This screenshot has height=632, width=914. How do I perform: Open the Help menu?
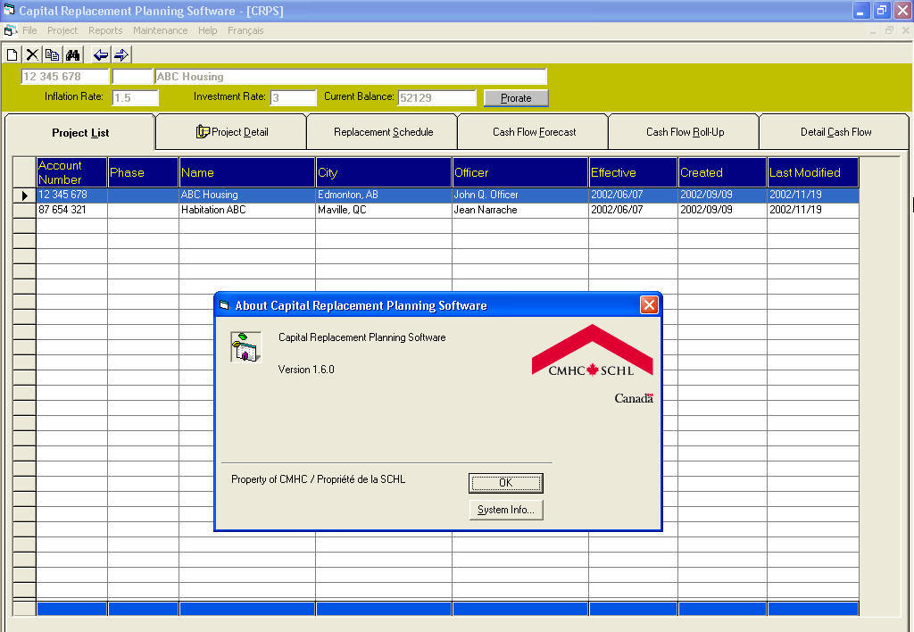click(x=207, y=30)
